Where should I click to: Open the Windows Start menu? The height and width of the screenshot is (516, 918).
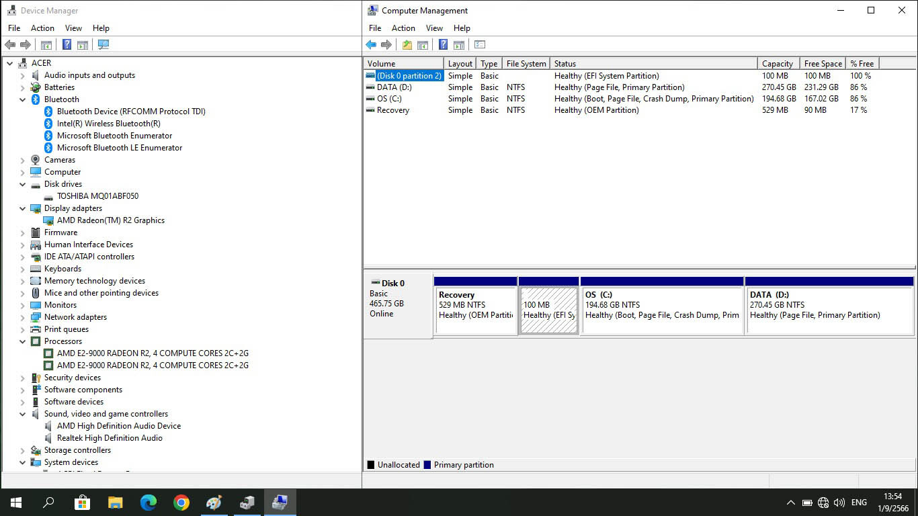pyautogui.click(x=16, y=503)
